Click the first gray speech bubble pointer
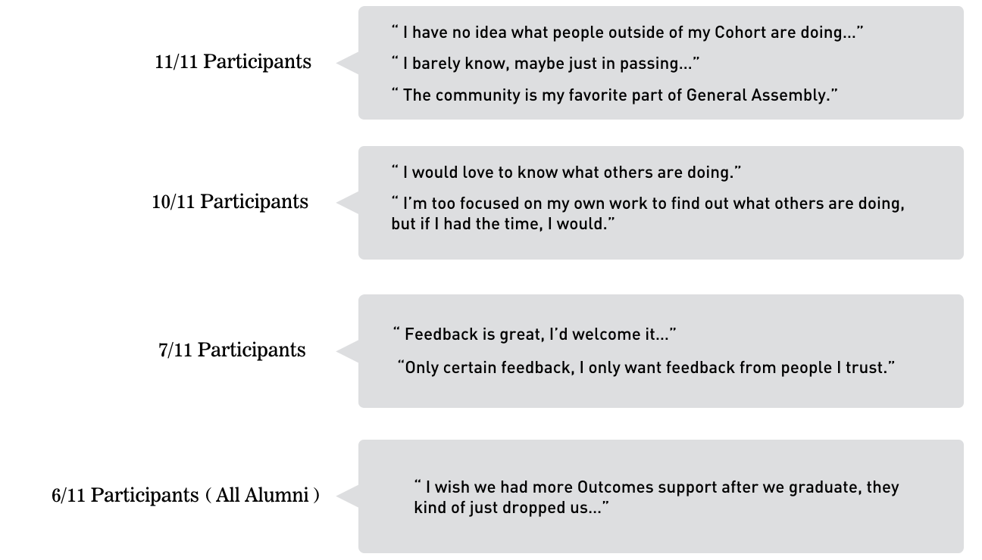The image size is (982, 560). pos(348,64)
